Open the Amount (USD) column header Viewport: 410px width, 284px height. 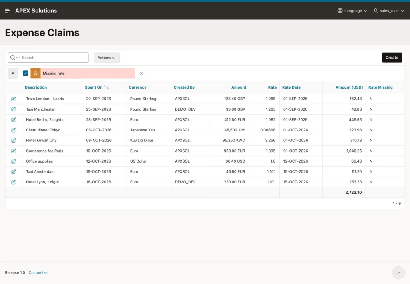pos(349,87)
